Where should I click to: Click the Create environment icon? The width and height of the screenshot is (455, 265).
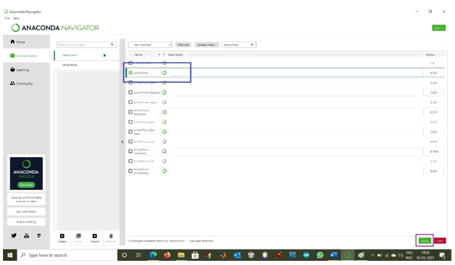coord(62,236)
